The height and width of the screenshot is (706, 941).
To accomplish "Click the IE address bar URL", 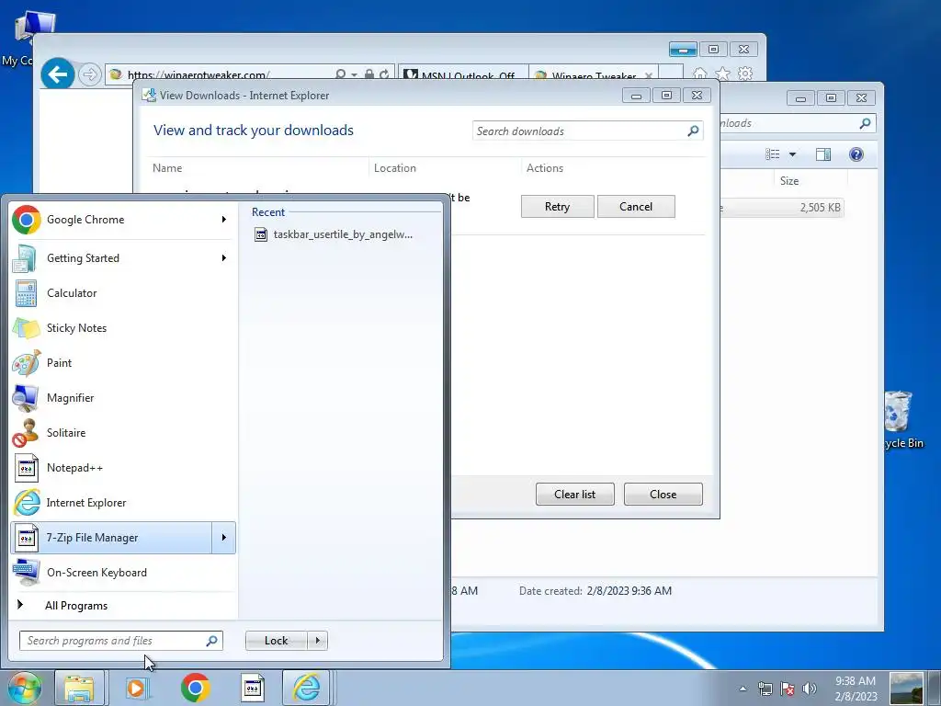I will (198, 75).
